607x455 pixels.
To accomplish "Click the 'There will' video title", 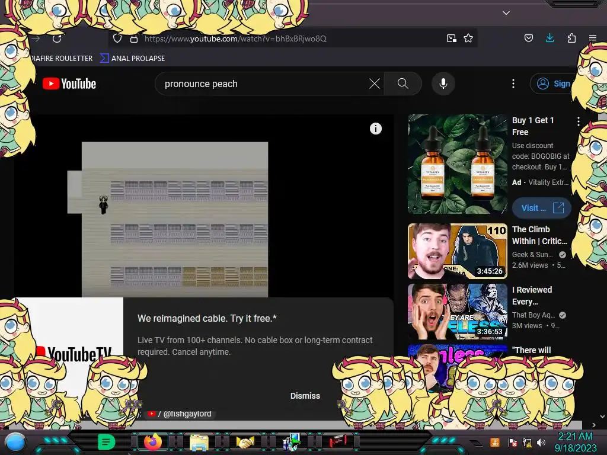I will [x=531, y=350].
